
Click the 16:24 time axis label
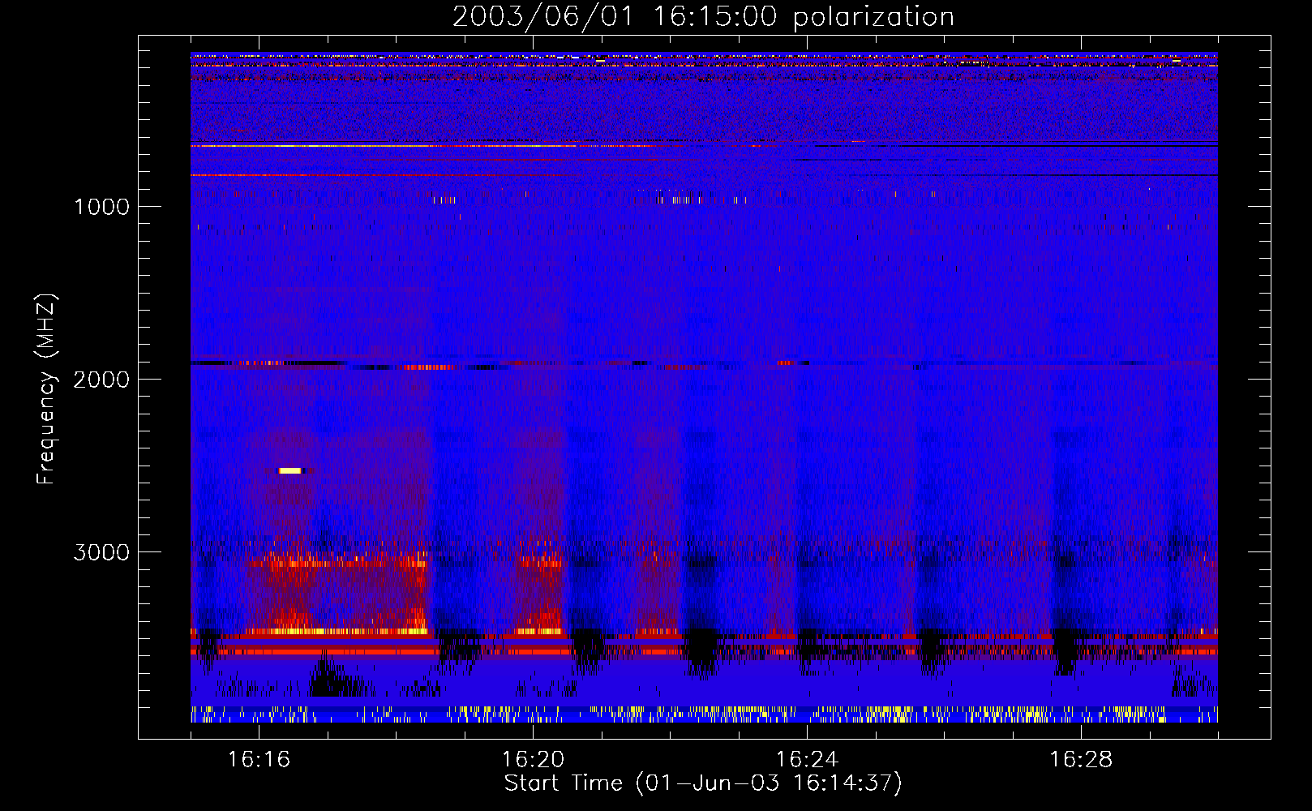807,760
